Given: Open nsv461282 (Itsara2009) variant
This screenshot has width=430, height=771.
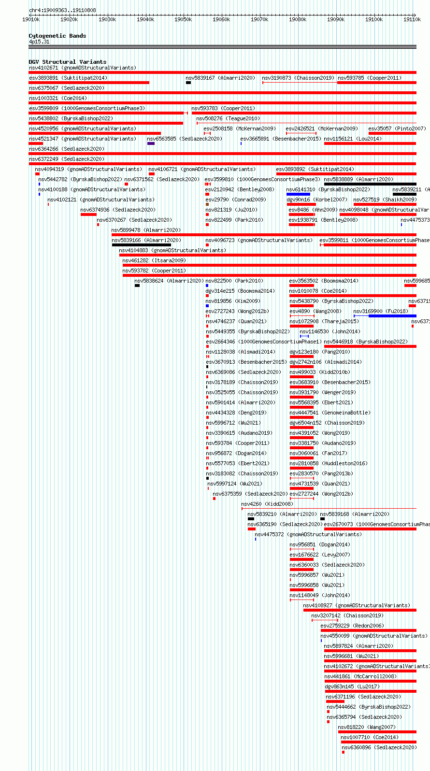Looking at the screenshot, I should pos(154,260).
